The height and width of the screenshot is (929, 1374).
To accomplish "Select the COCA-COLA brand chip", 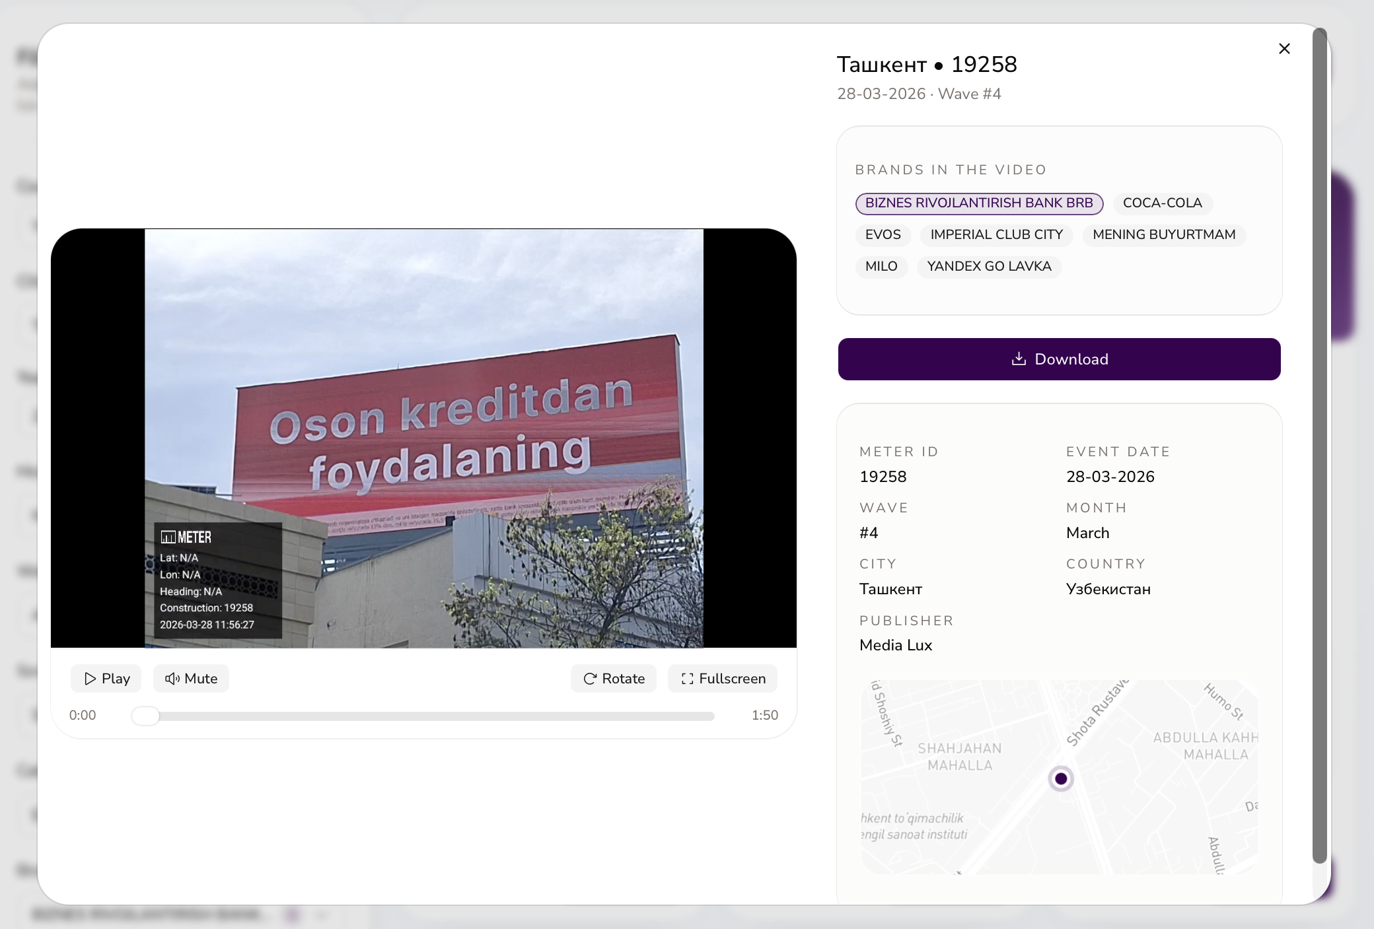I will pos(1163,203).
